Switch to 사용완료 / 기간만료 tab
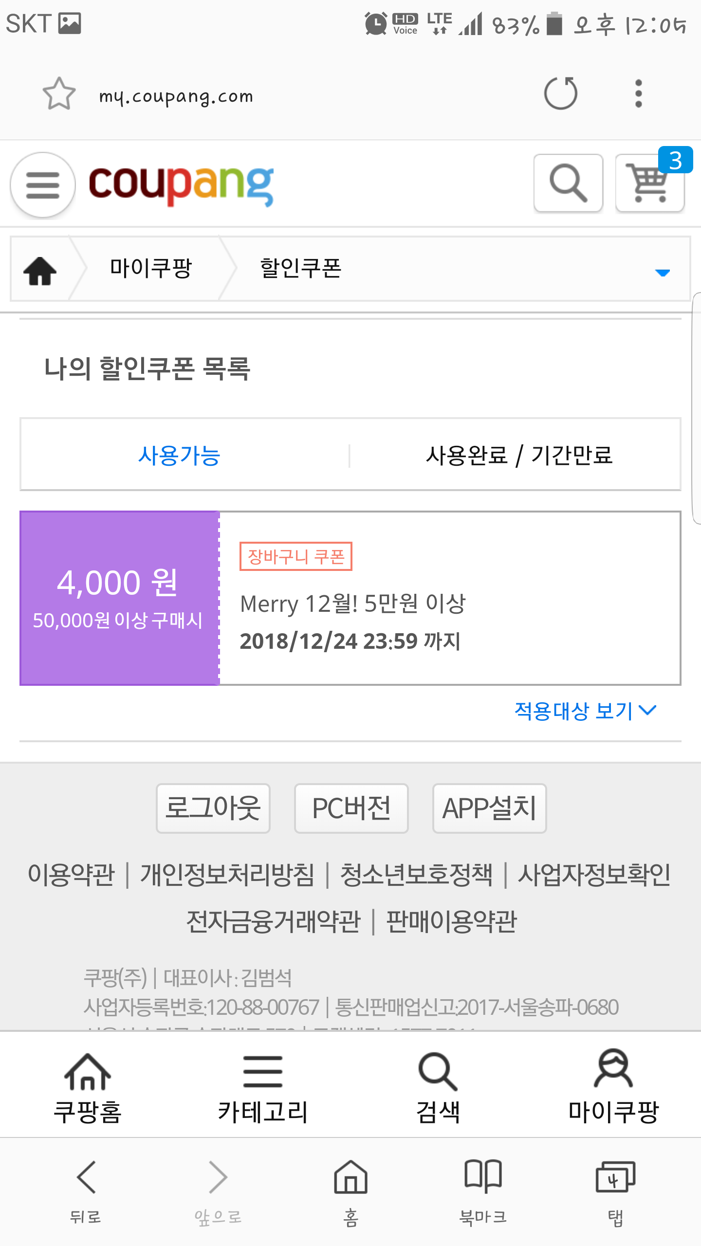The width and height of the screenshot is (701, 1246). (519, 456)
